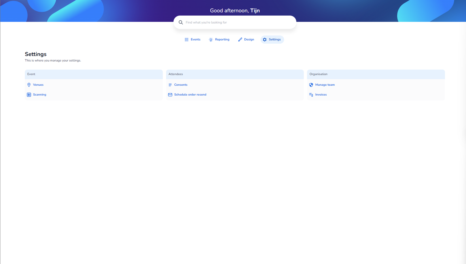Open the Schedule order resend link
The width and height of the screenshot is (466, 264).
point(190,95)
